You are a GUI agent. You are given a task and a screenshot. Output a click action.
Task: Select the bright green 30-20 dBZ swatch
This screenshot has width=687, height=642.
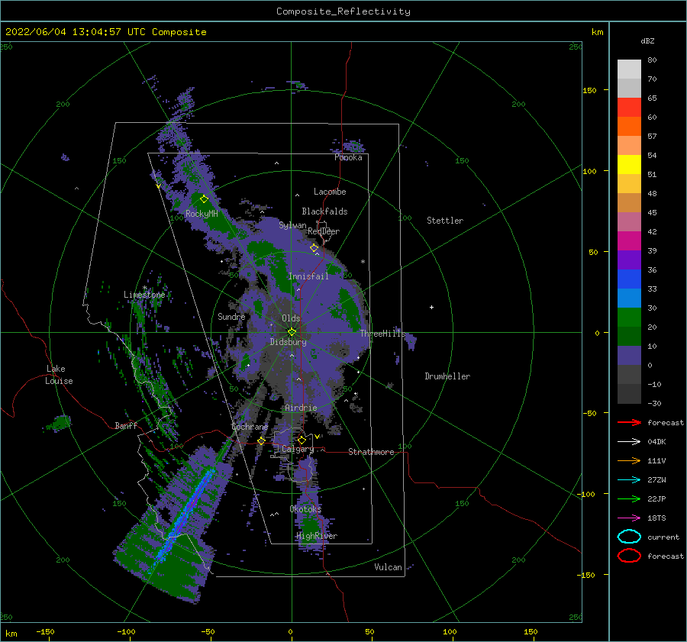(629, 318)
